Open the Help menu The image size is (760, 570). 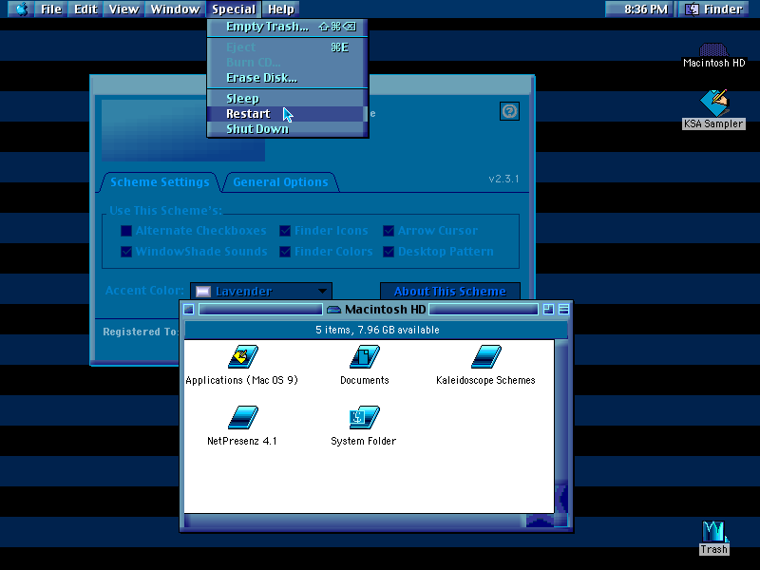(281, 9)
